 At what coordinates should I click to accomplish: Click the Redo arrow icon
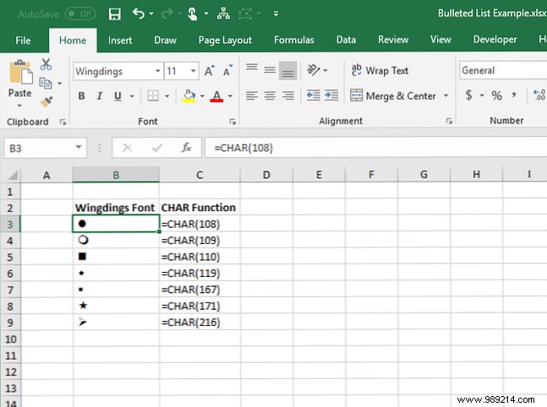tap(167, 14)
